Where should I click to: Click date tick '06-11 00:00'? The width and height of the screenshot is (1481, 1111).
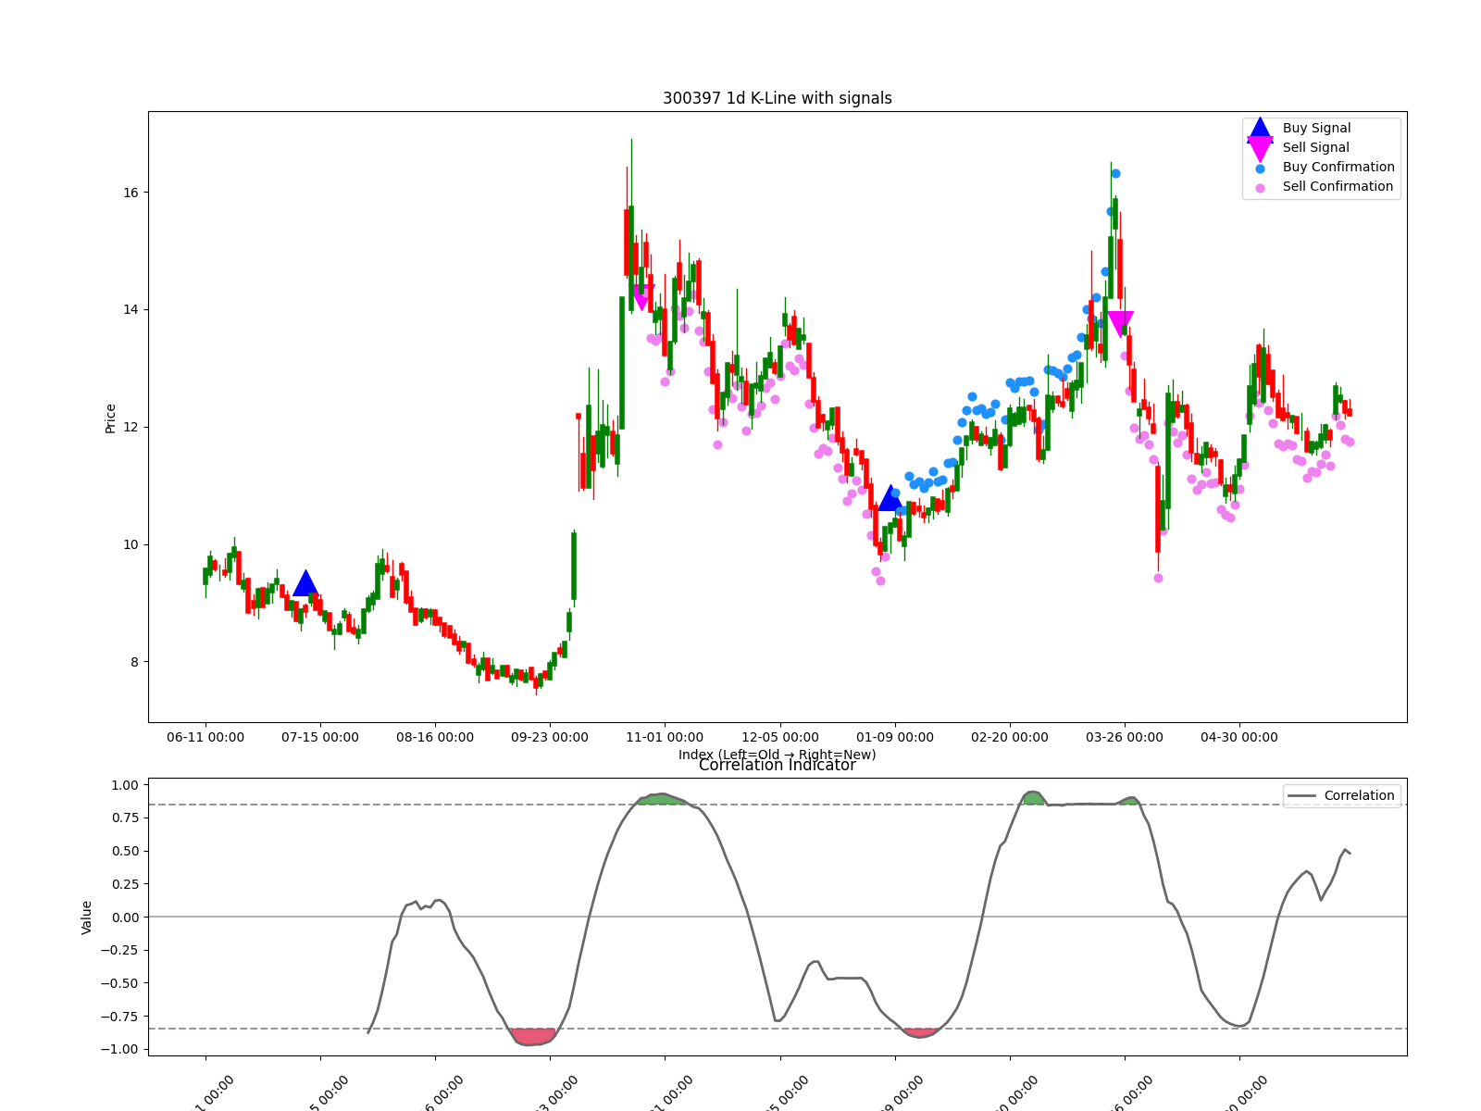[x=205, y=738]
